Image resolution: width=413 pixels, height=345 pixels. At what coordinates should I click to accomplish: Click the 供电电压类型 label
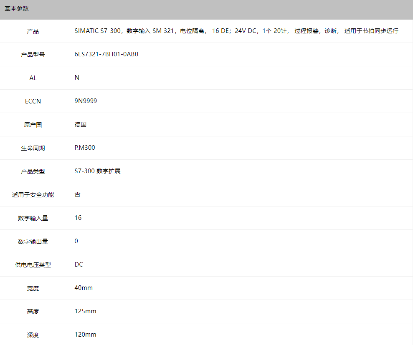[33, 265]
